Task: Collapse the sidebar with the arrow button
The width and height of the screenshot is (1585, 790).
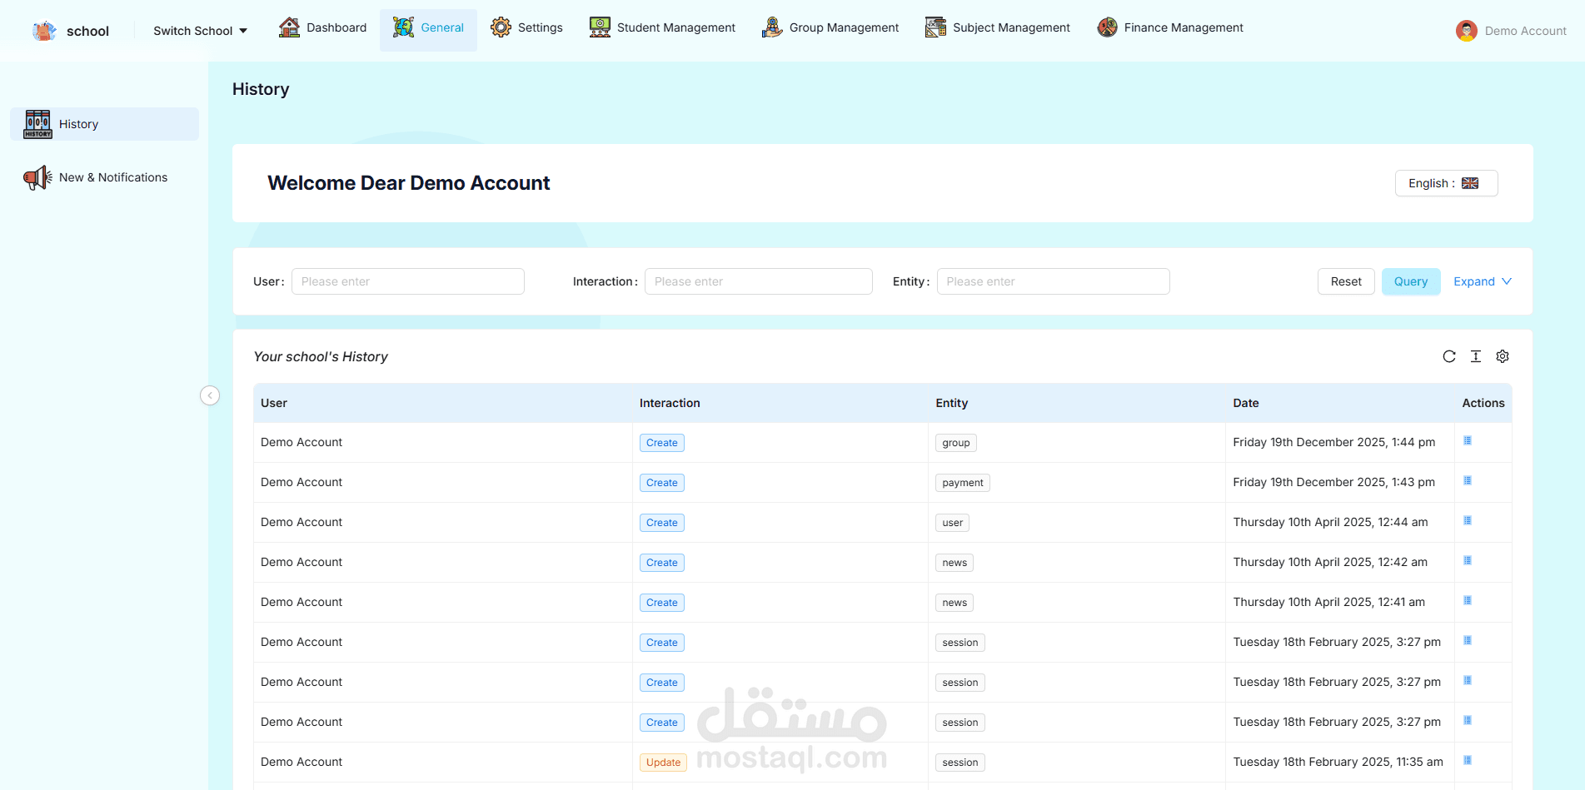Action: (210, 395)
